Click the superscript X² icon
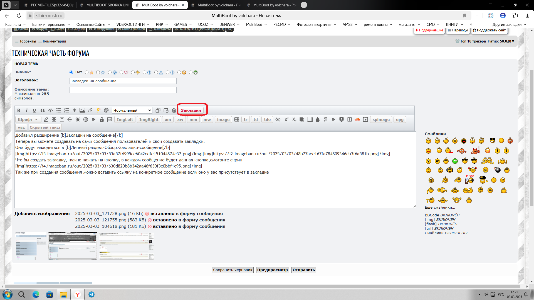 (286, 119)
